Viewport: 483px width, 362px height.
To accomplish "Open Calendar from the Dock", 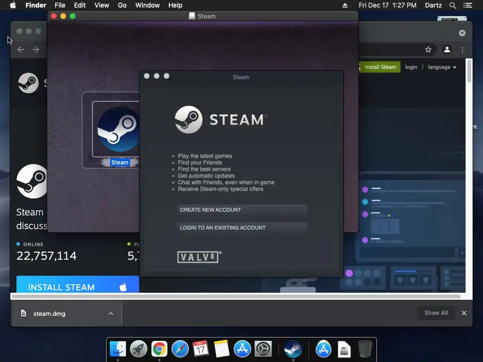I will [x=201, y=349].
